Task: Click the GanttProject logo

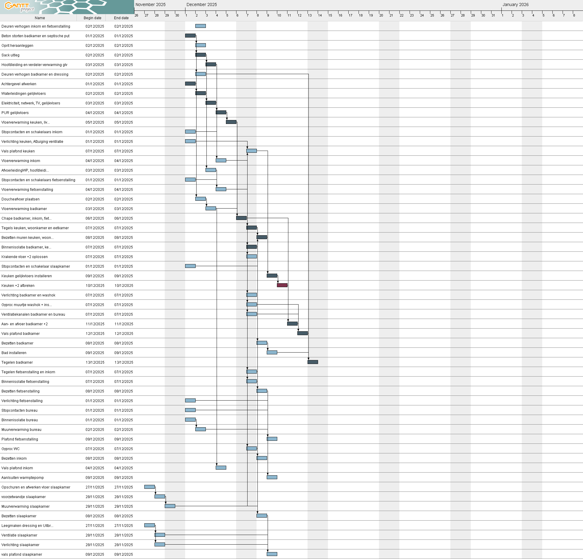Action: pos(20,6)
